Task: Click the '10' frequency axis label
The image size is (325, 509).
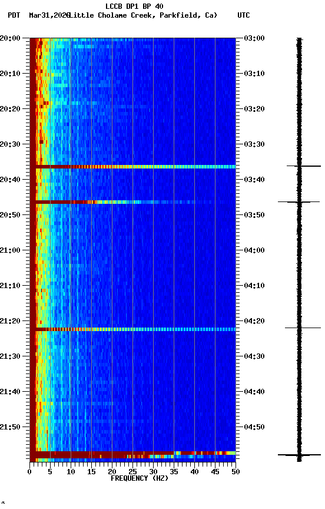Action: [71, 472]
